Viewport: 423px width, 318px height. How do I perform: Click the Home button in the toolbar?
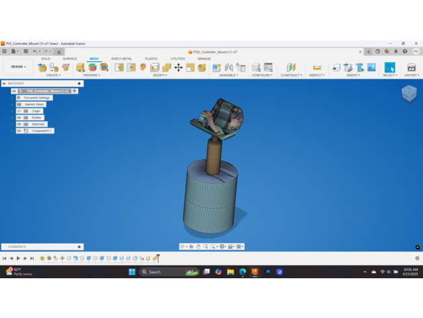pos(59,52)
